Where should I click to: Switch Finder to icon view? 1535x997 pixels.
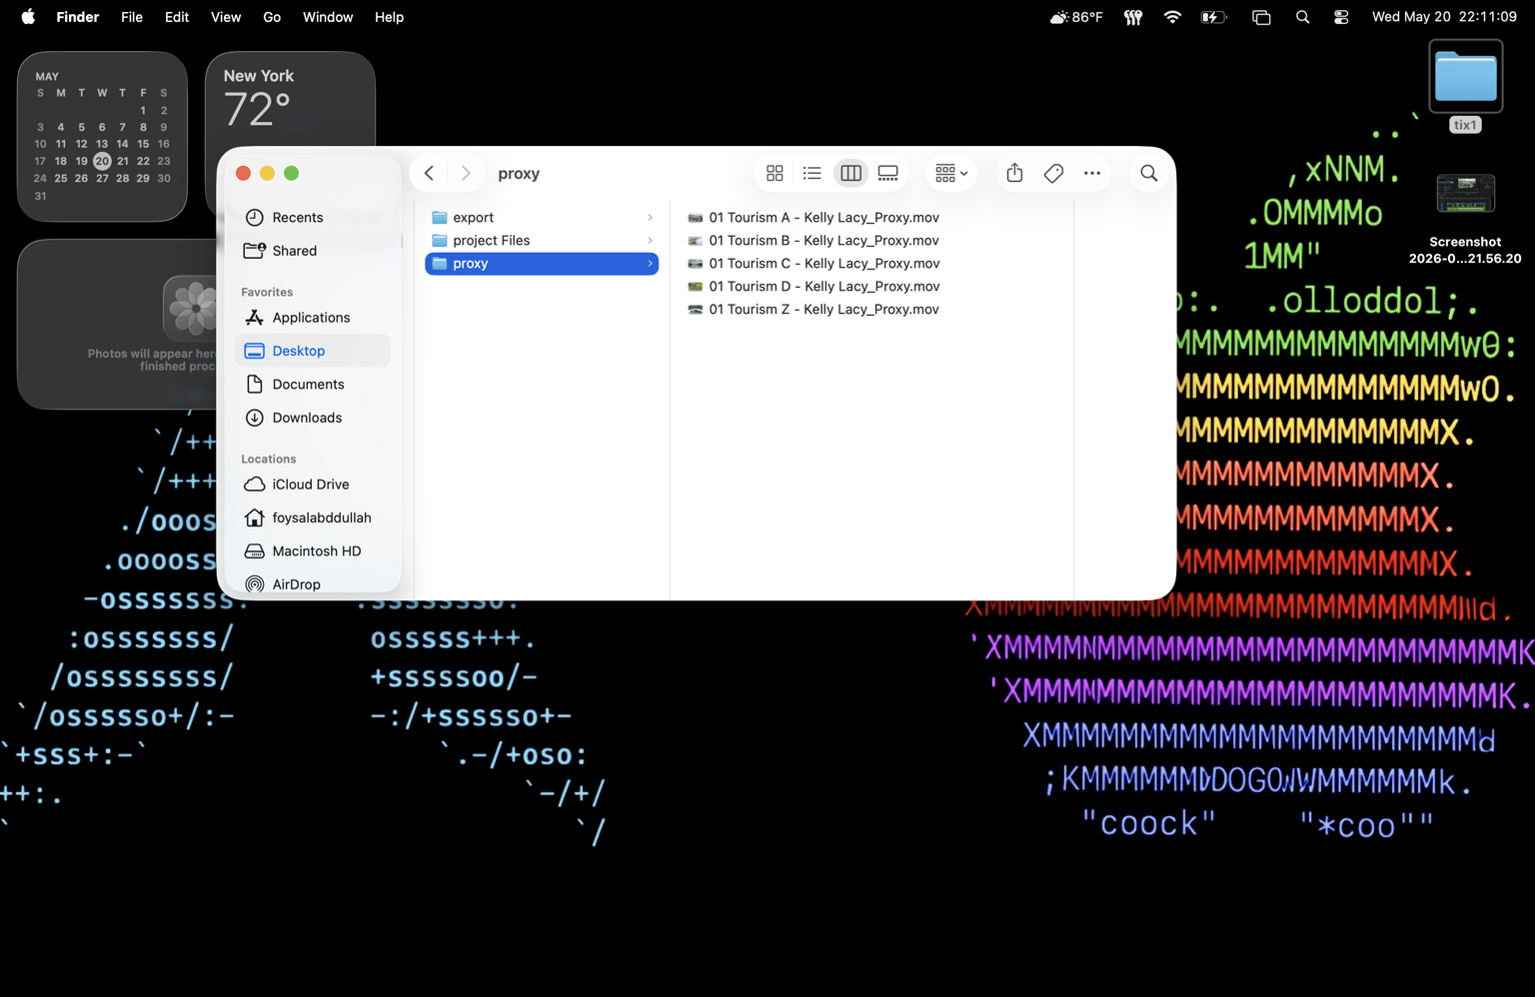point(774,173)
